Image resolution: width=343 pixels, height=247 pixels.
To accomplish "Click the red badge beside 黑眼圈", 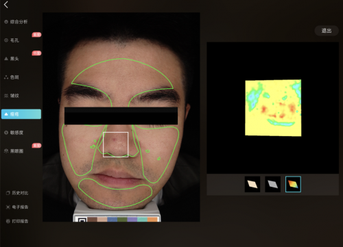I will click(36, 146).
